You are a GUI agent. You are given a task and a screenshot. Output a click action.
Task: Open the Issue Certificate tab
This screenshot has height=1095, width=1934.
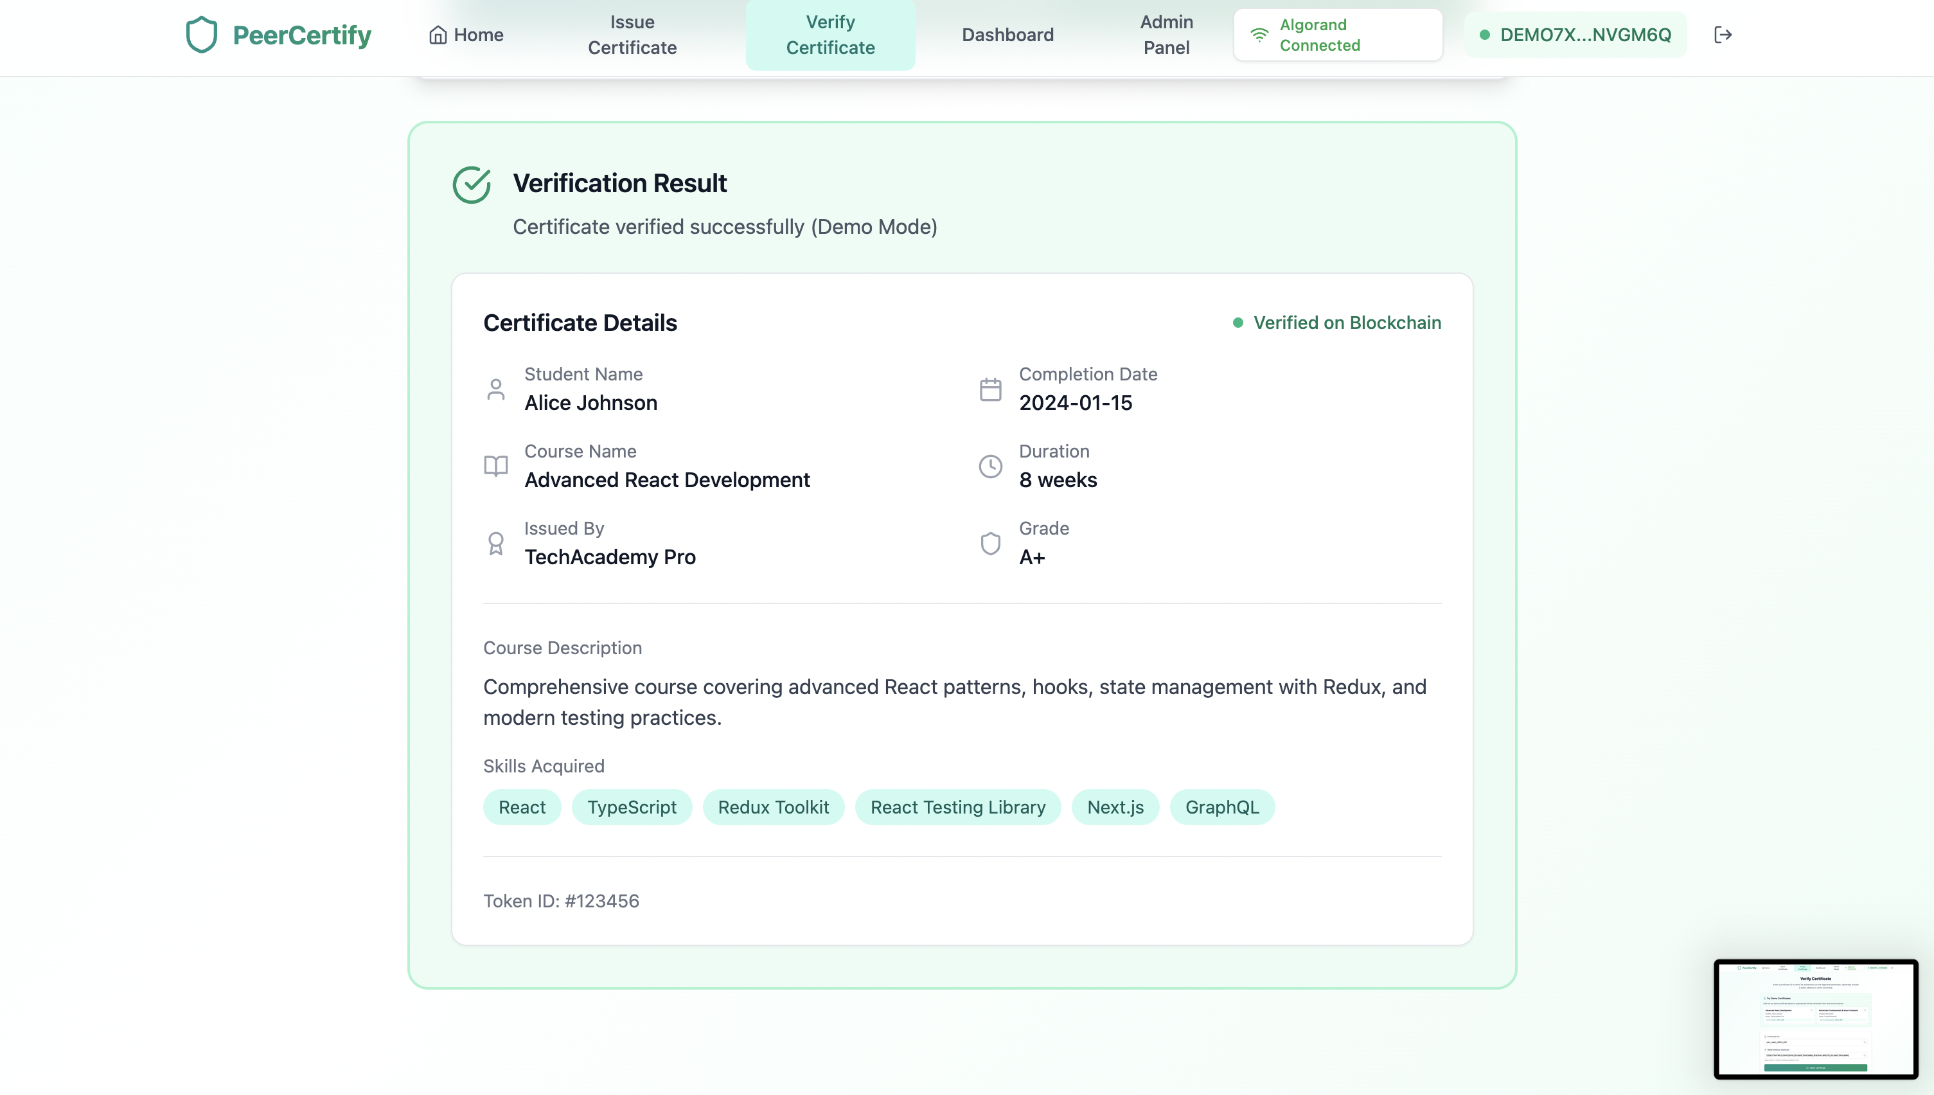pyautogui.click(x=632, y=35)
